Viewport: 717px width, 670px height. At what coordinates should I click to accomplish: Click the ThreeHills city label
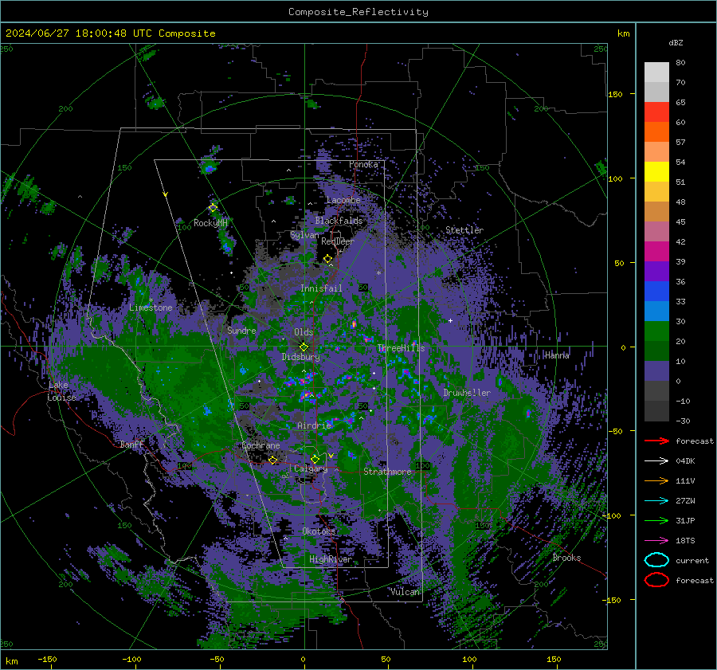(401, 348)
